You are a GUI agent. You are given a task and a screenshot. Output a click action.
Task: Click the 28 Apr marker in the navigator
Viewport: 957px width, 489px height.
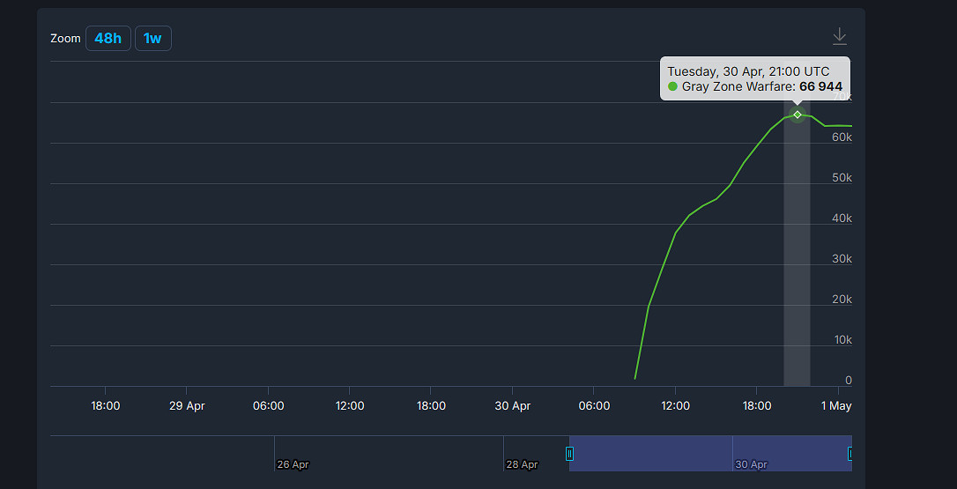(522, 464)
